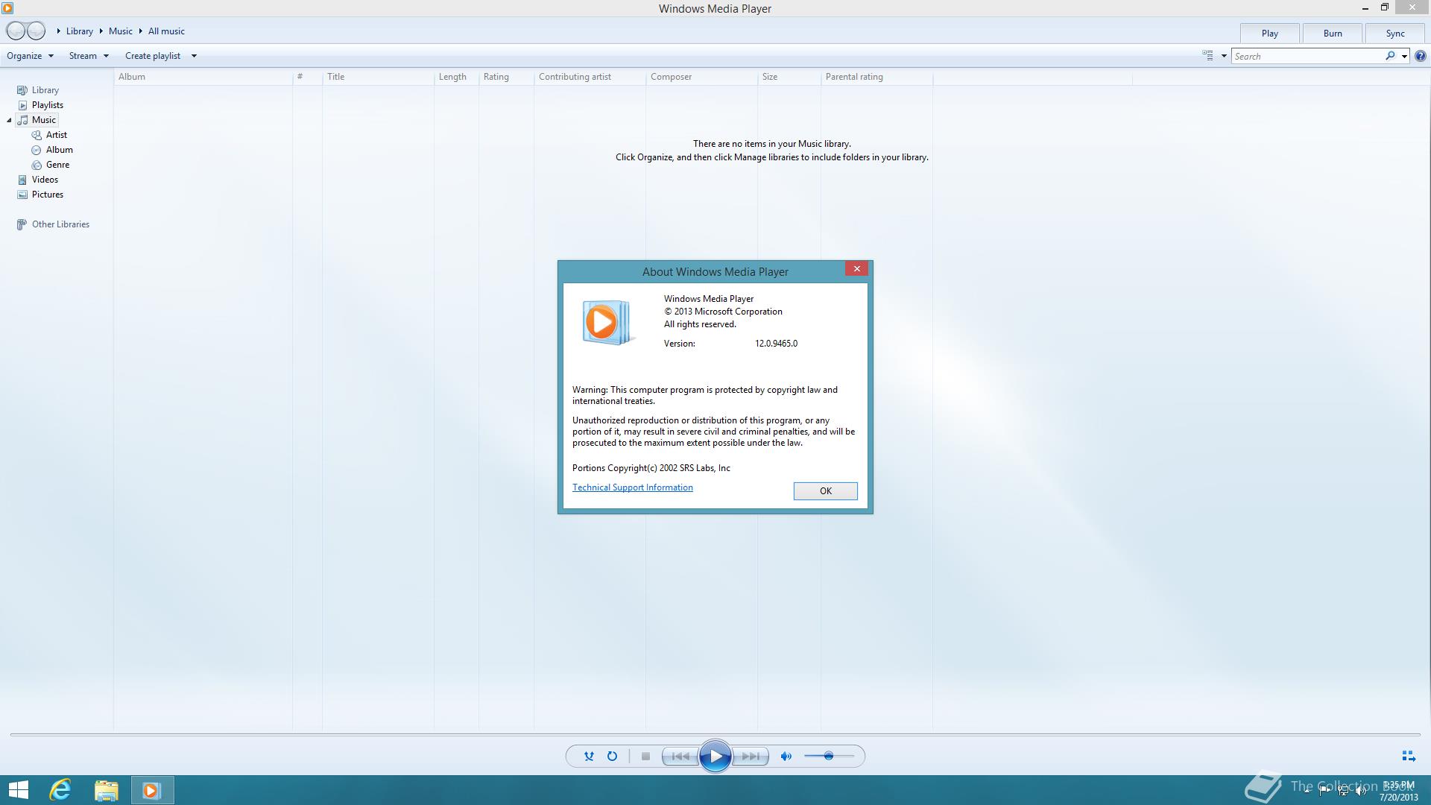The height and width of the screenshot is (805, 1431).
Task: Select Genre under Music
Action: click(57, 165)
